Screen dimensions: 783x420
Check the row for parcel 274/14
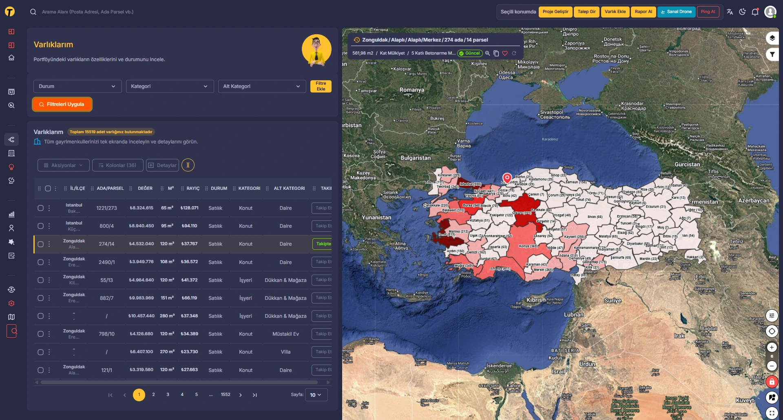pos(40,244)
